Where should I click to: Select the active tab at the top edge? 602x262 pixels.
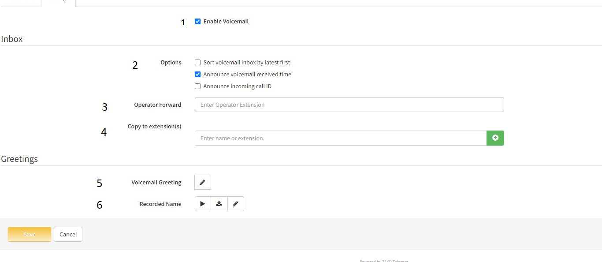click(x=58, y=2)
